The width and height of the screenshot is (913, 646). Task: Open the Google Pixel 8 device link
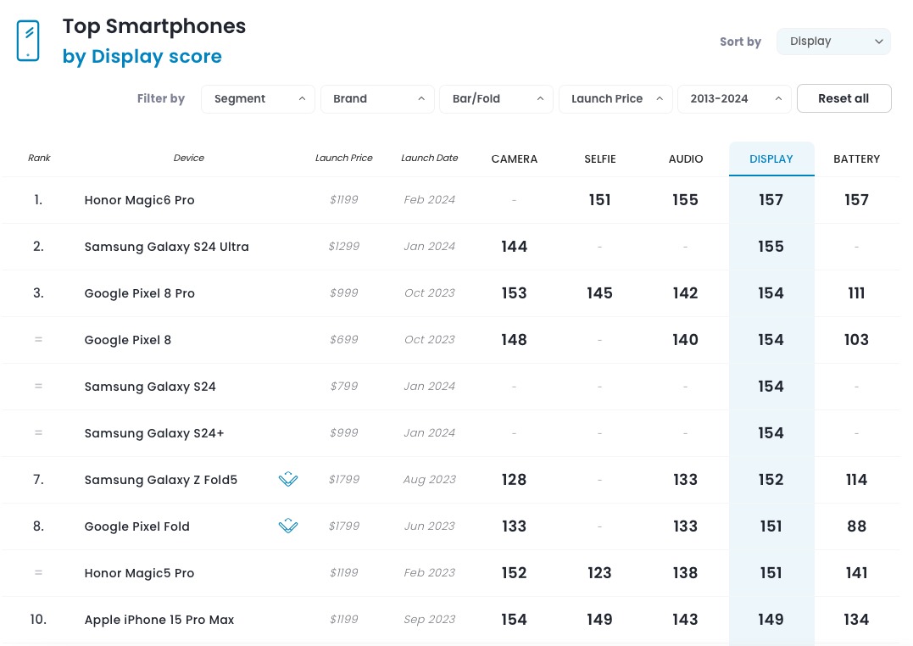(x=127, y=340)
